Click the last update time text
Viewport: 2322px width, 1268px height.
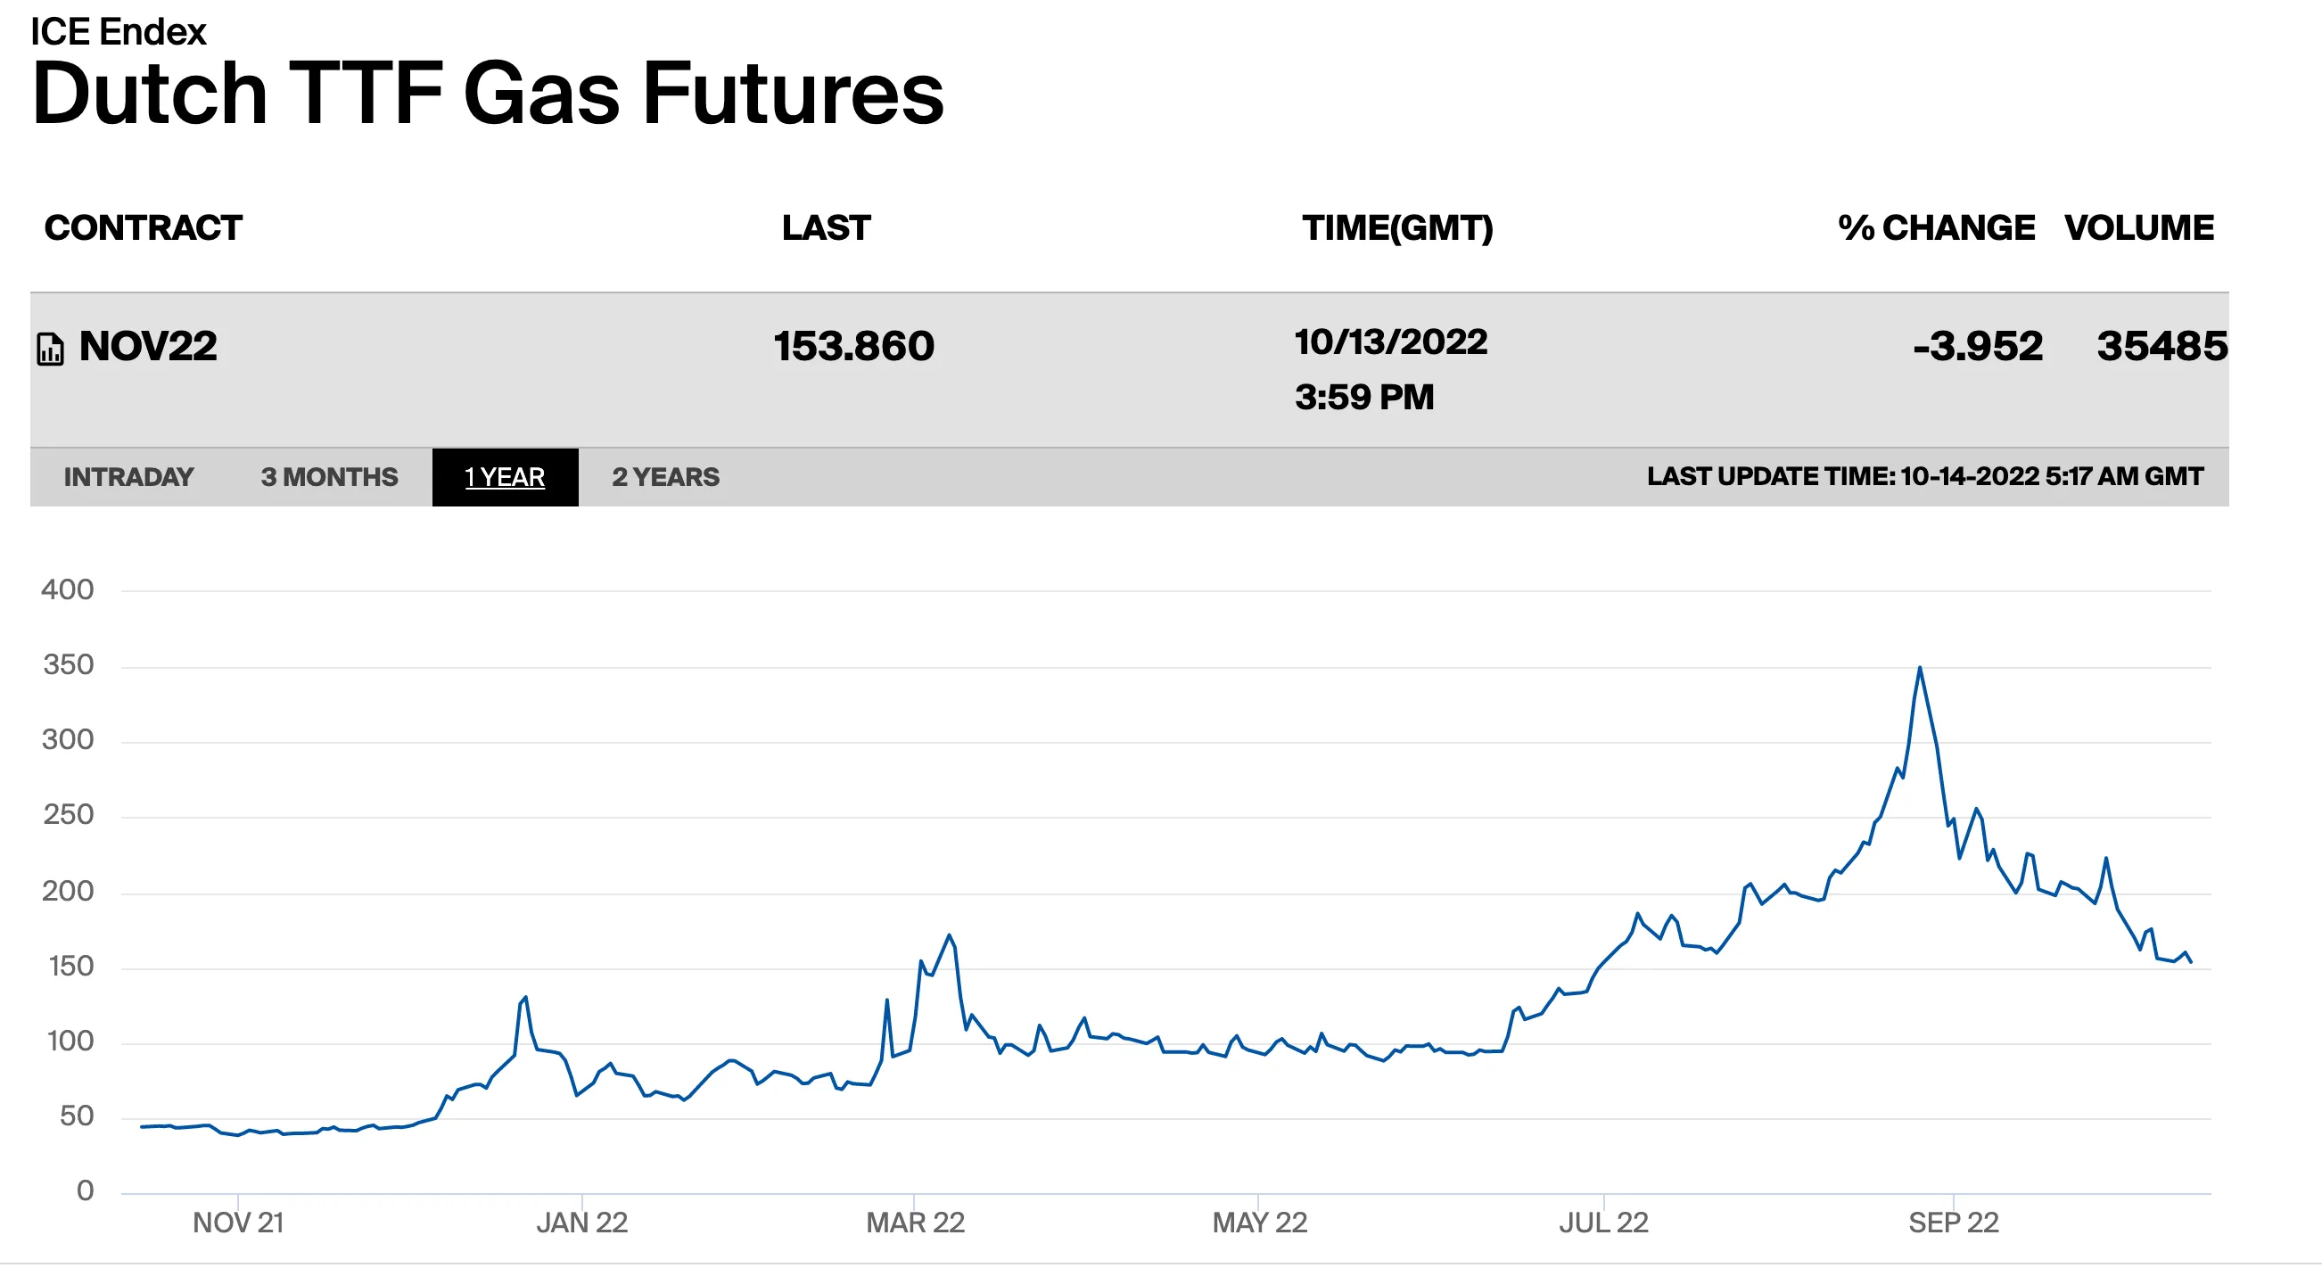(x=1924, y=477)
